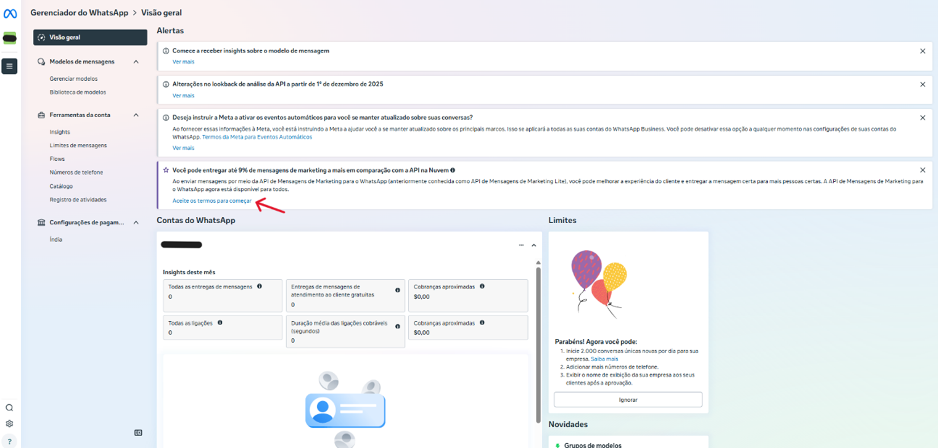Image resolution: width=938 pixels, height=448 pixels.
Task: Click the Modelos de mensagens speech-bubble icon
Action: pyautogui.click(x=41, y=62)
